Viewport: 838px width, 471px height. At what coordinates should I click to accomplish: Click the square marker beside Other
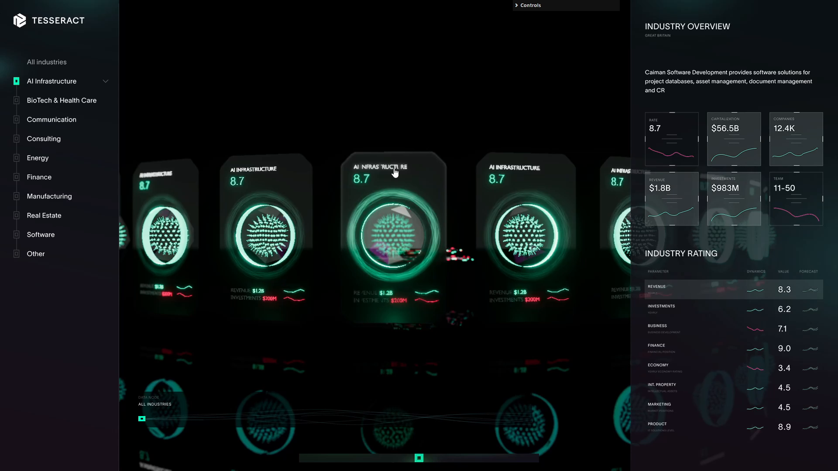click(x=16, y=254)
